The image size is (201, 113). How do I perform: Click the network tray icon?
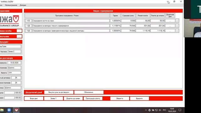(156, 110)
